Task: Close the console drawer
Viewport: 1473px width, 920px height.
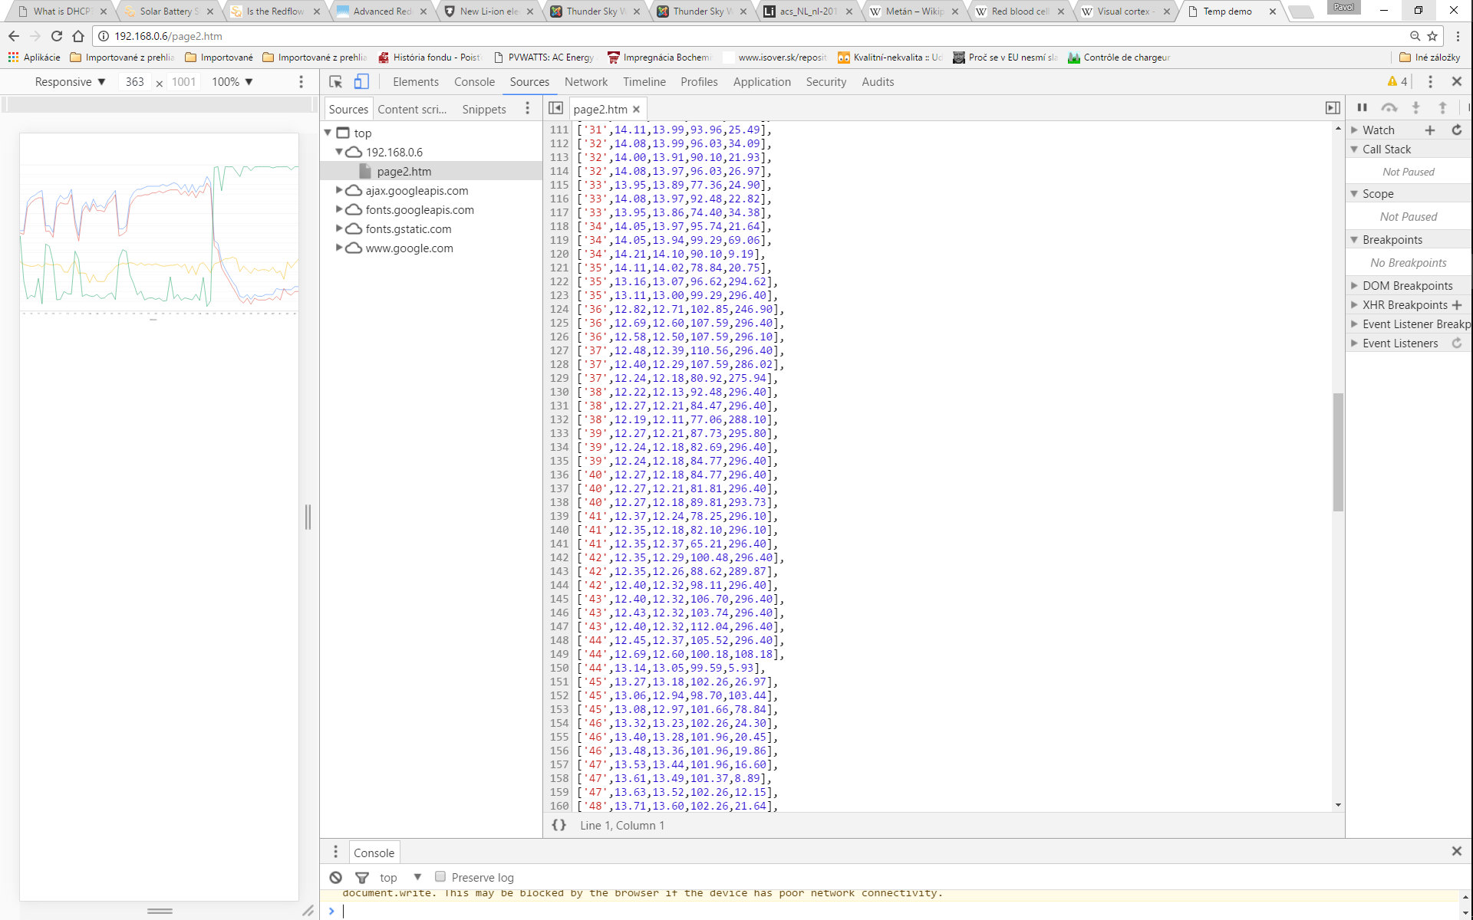Action: pos(1457,851)
